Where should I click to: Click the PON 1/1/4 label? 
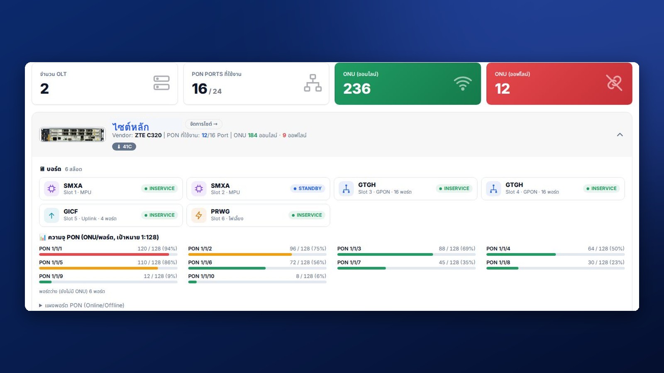(x=498, y=249)
